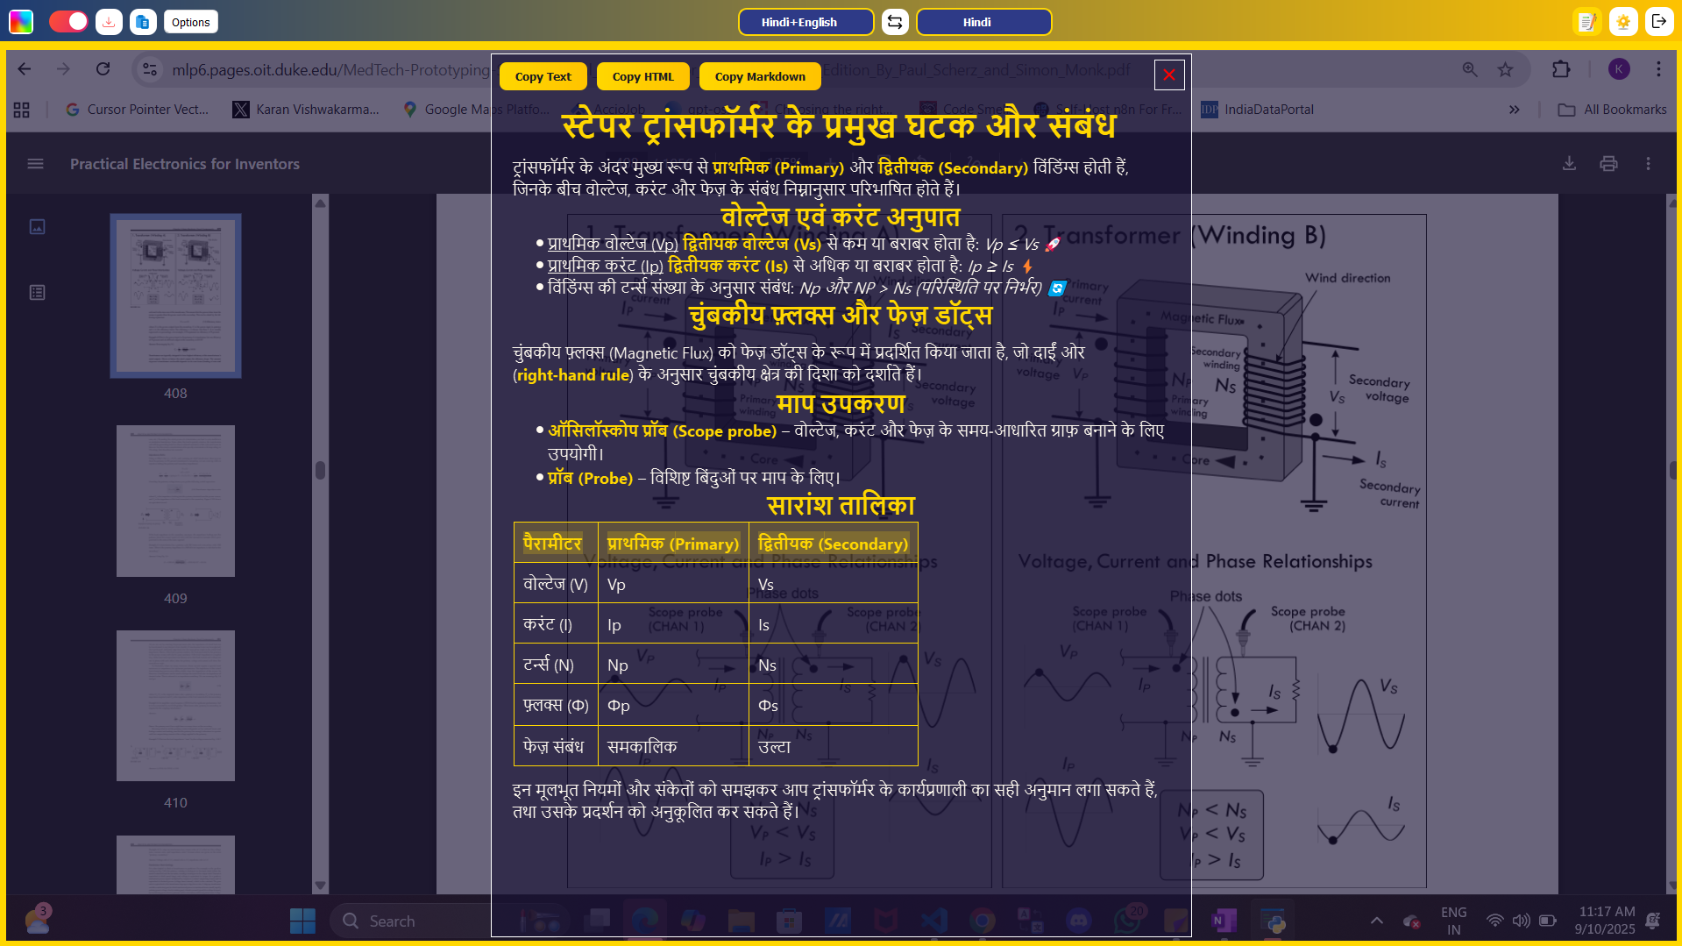
Task: Open the Windows Start button
Action: (302, 921)
